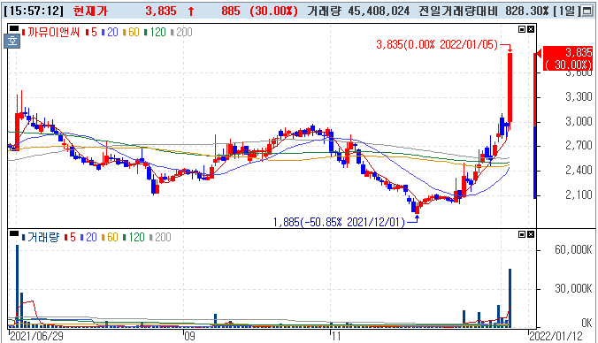598x343 pixels.
Task: Click black legend handle of volume panel
Action: pos(14,233)
